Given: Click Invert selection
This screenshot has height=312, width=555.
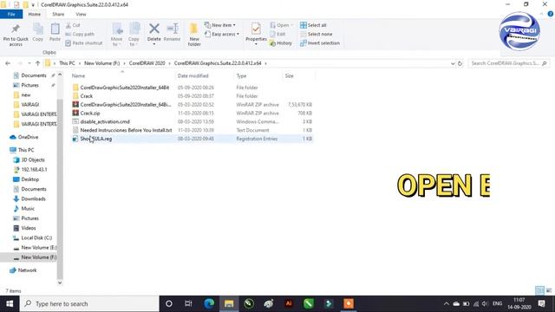Looking at the screenshot, I should coord(320,42).
